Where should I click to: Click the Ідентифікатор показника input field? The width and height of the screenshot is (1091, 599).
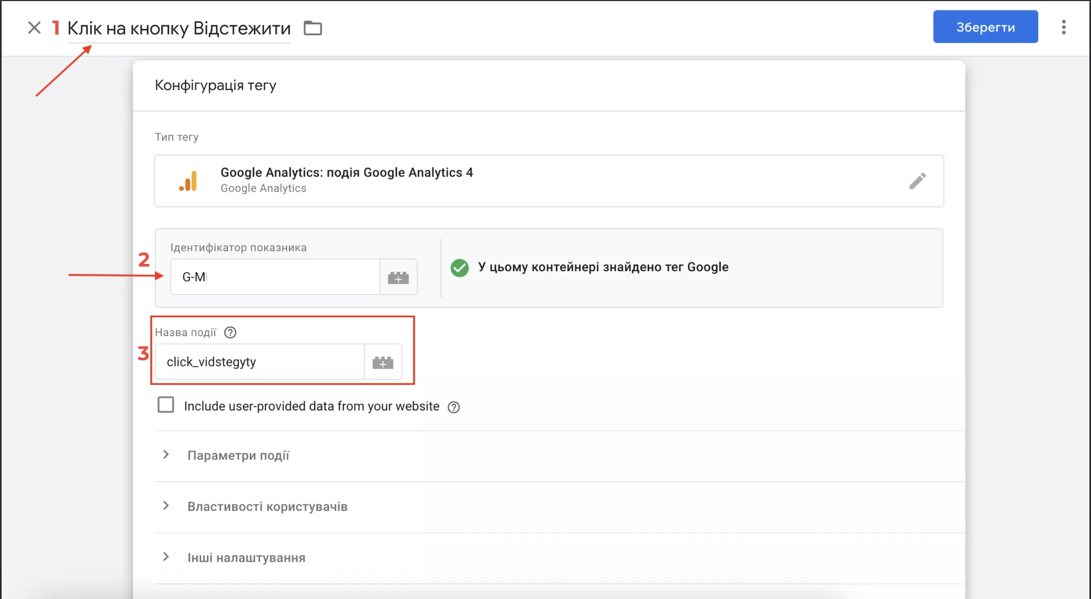pyautogui.click(x=275, y=277)
